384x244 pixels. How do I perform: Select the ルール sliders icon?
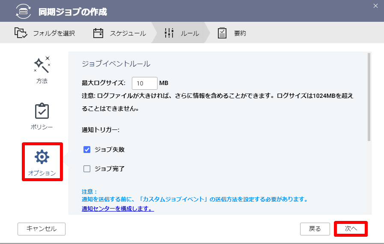169,33
